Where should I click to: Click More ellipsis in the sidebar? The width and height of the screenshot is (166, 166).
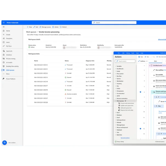click(4, 74)
